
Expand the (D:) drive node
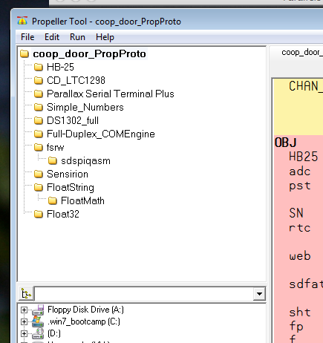click(x=24, y=333)
